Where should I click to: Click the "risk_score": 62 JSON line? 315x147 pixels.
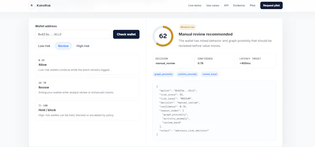171,94
